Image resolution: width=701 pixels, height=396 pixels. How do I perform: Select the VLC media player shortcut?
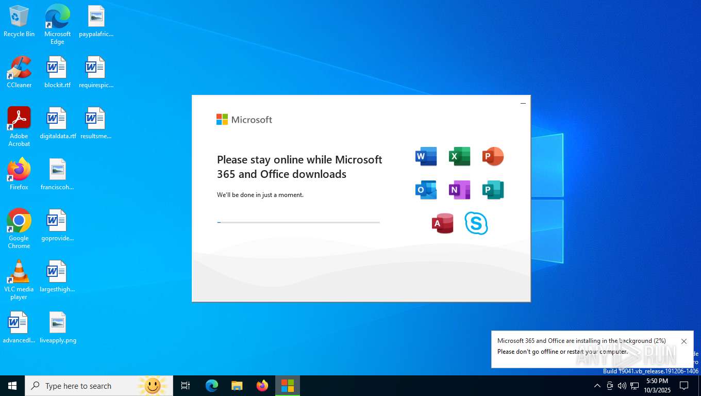19,280
